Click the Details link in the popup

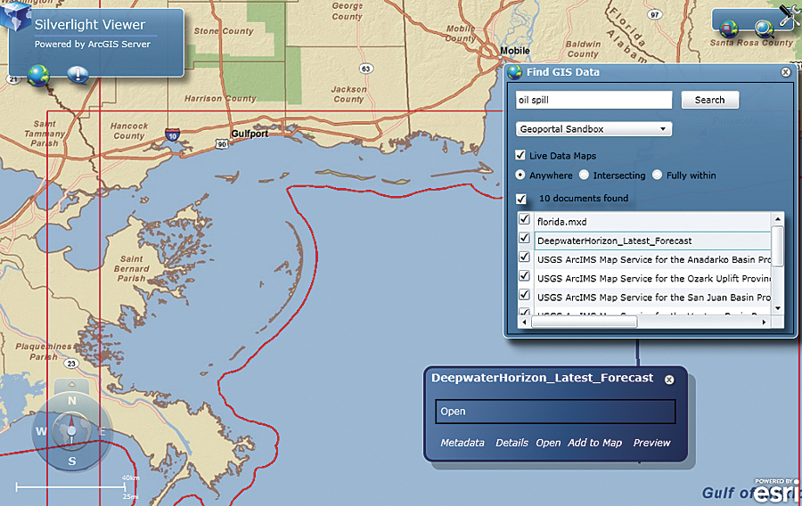[x=511, y=443]
